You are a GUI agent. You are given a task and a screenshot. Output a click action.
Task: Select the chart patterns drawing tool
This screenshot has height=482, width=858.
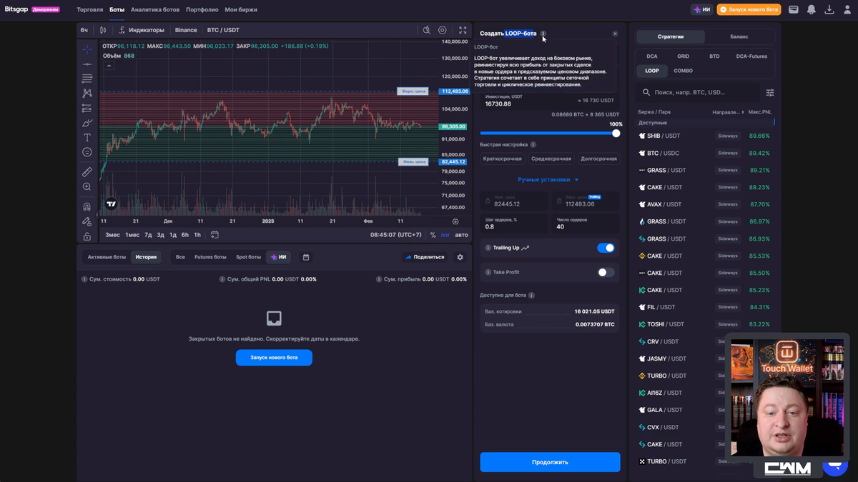[x=87, y=94]
